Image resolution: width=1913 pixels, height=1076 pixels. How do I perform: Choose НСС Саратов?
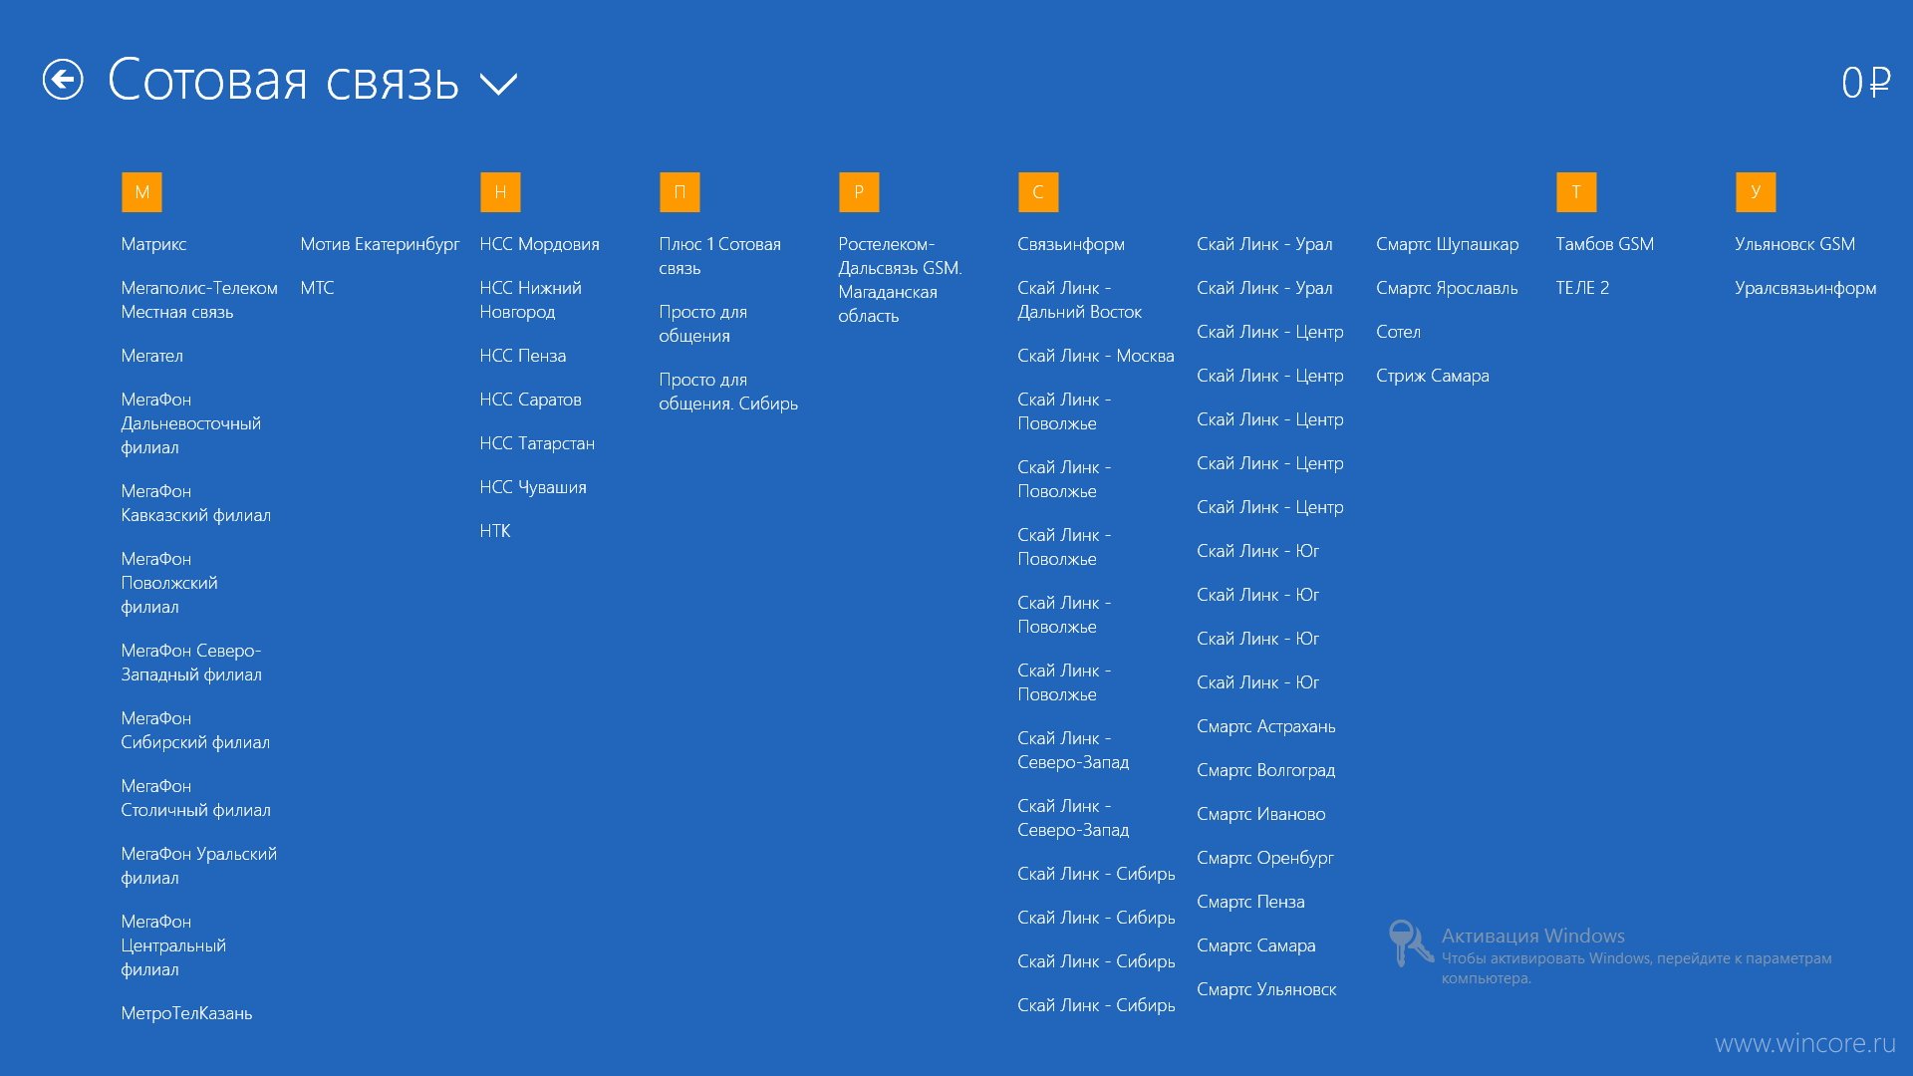tap(530, 400)
